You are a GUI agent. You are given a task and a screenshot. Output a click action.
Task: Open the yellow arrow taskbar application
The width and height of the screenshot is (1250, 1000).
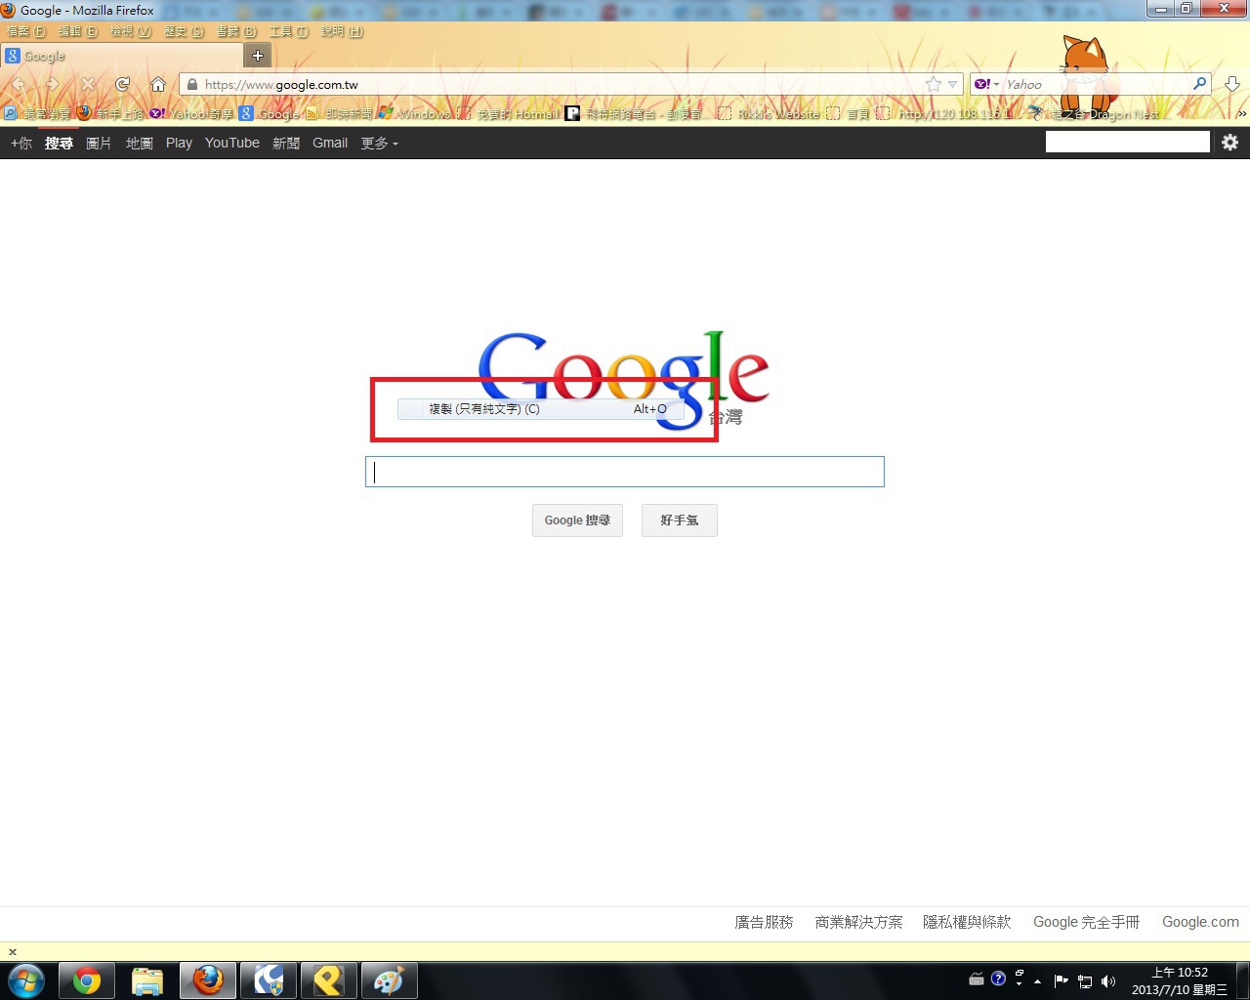click(x=328, y=980)
